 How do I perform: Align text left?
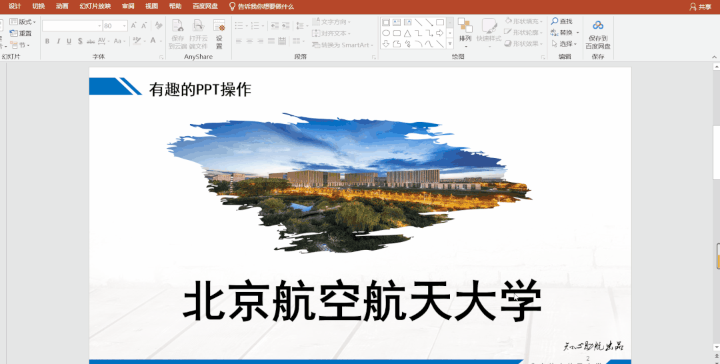coord(239,41)
